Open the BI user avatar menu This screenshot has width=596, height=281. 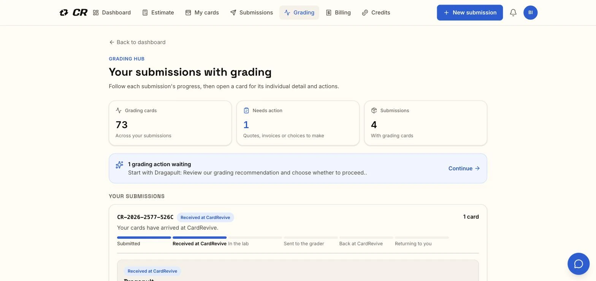pyautogui.click(x=530, y=13)
